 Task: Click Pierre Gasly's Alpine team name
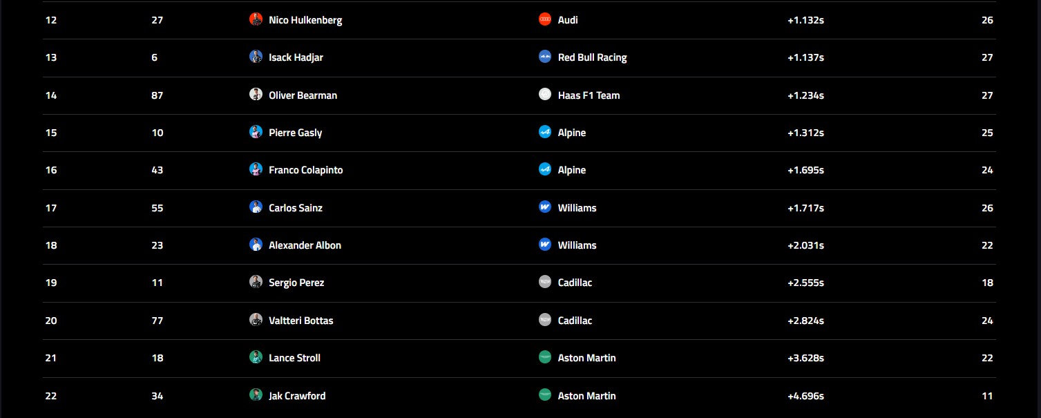click(571, 133)
